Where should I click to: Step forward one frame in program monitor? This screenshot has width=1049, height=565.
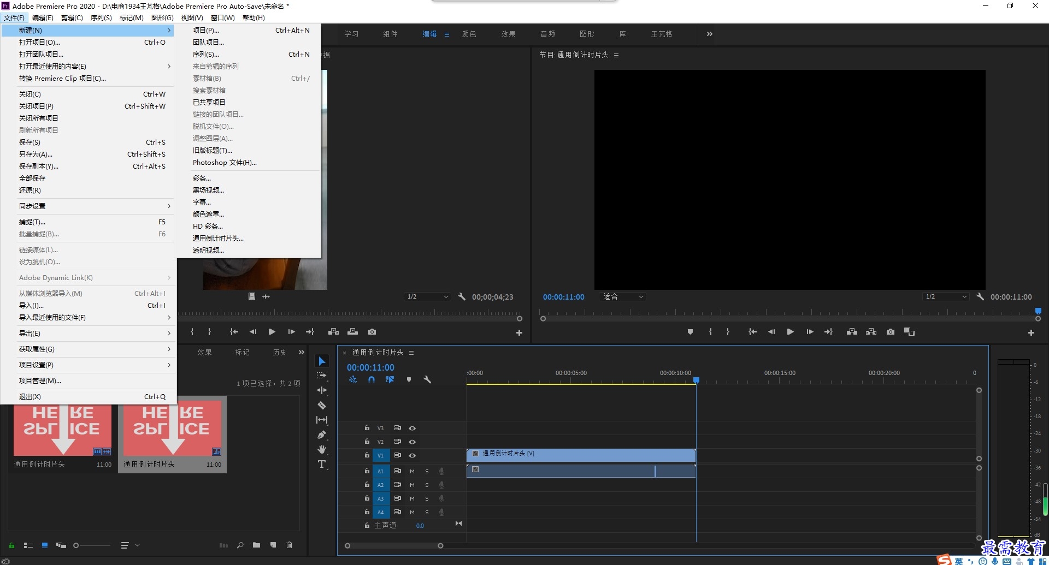pos(810,332)
